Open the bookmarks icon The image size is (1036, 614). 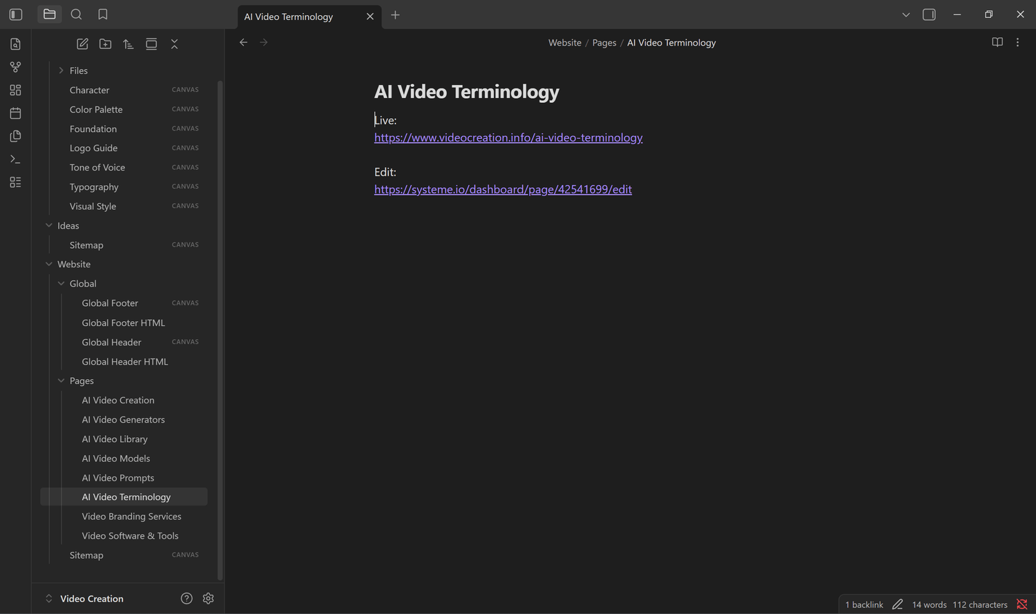tap(103, 15)
